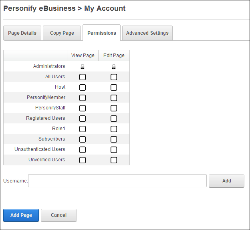The width and height of the screenshot is (250, 230).
Task: Allow Registered Users to view page
Action: 83,119
